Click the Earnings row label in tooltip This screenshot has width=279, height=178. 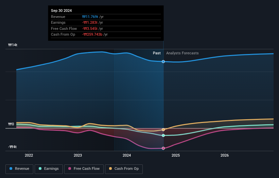pyautogui.click(x=58, y=22)
